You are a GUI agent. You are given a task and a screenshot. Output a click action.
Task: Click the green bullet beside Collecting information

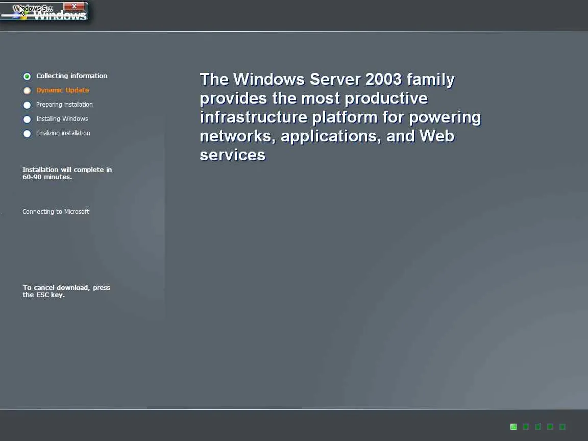pos(27,77)
